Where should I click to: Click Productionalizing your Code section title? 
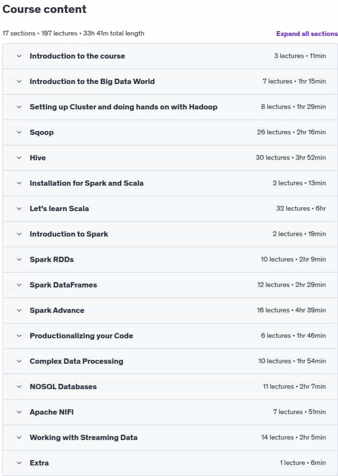(82, 336)
